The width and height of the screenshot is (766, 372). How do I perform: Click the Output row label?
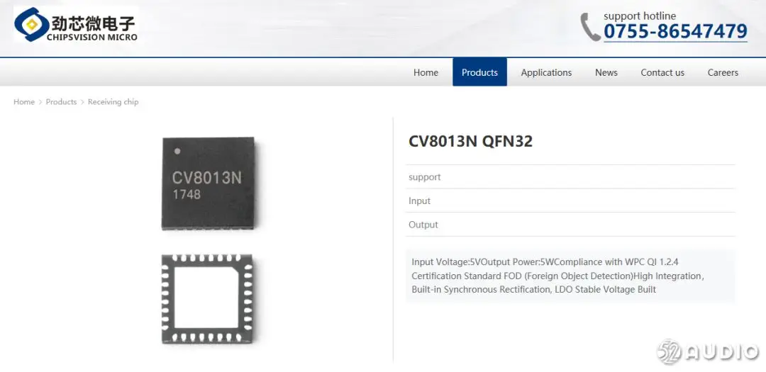(x=423, y=225)
